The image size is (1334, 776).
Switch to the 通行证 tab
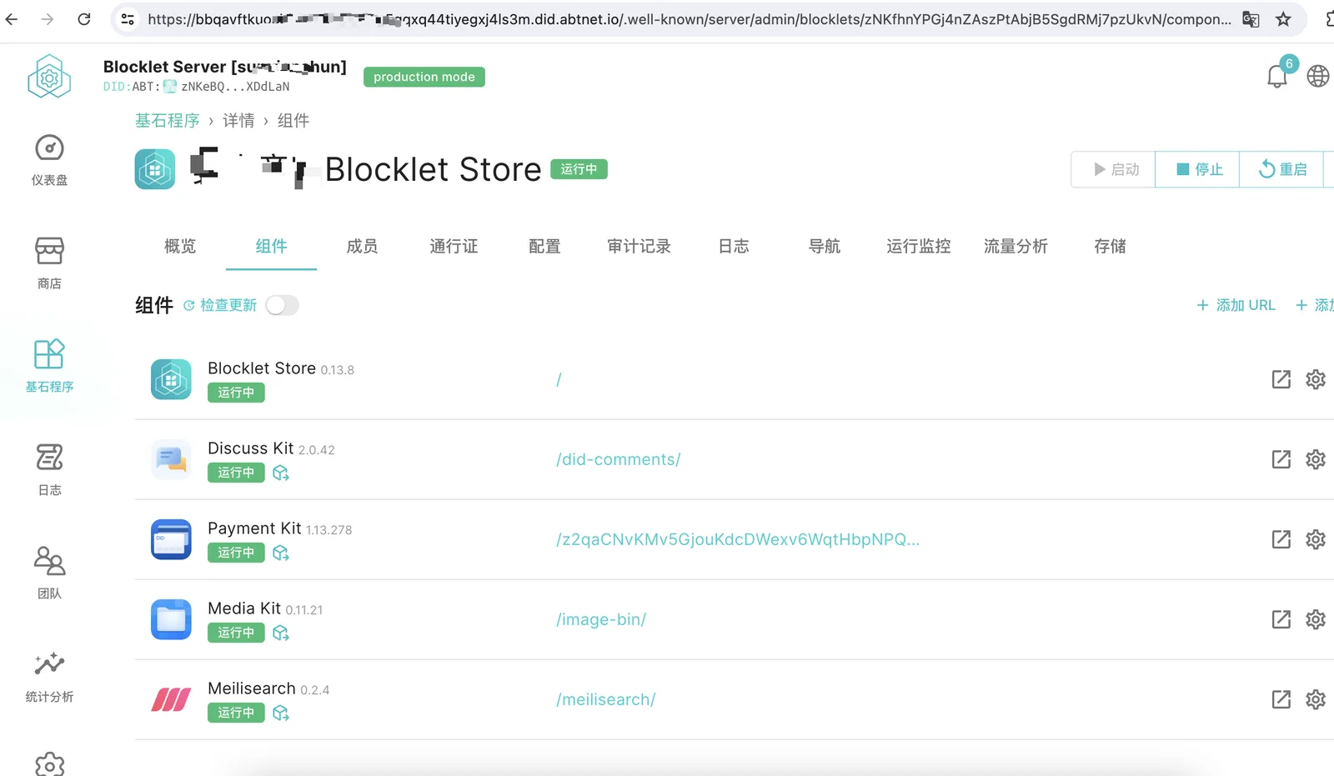coord(454,246)
